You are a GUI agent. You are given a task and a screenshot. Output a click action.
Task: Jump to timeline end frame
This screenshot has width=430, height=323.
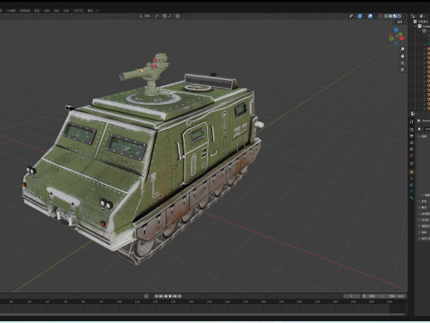click(x=179, y=296)
